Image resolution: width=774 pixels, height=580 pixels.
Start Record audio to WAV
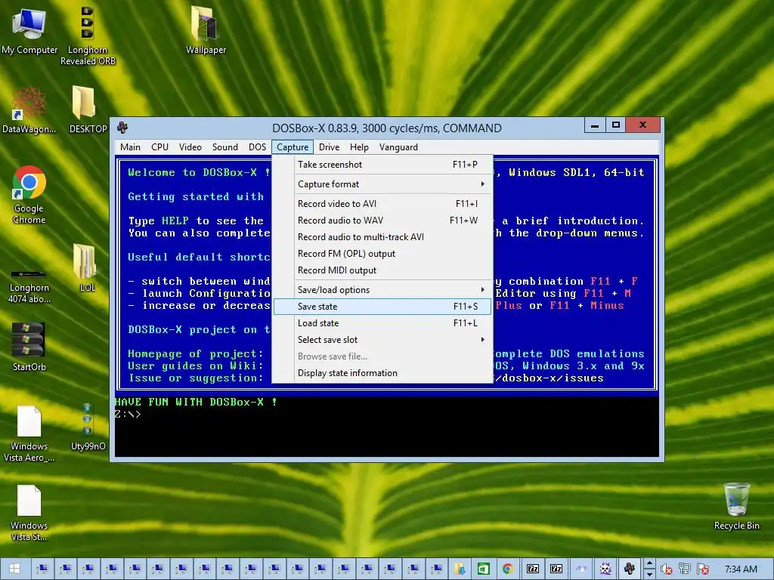point(382,221)
